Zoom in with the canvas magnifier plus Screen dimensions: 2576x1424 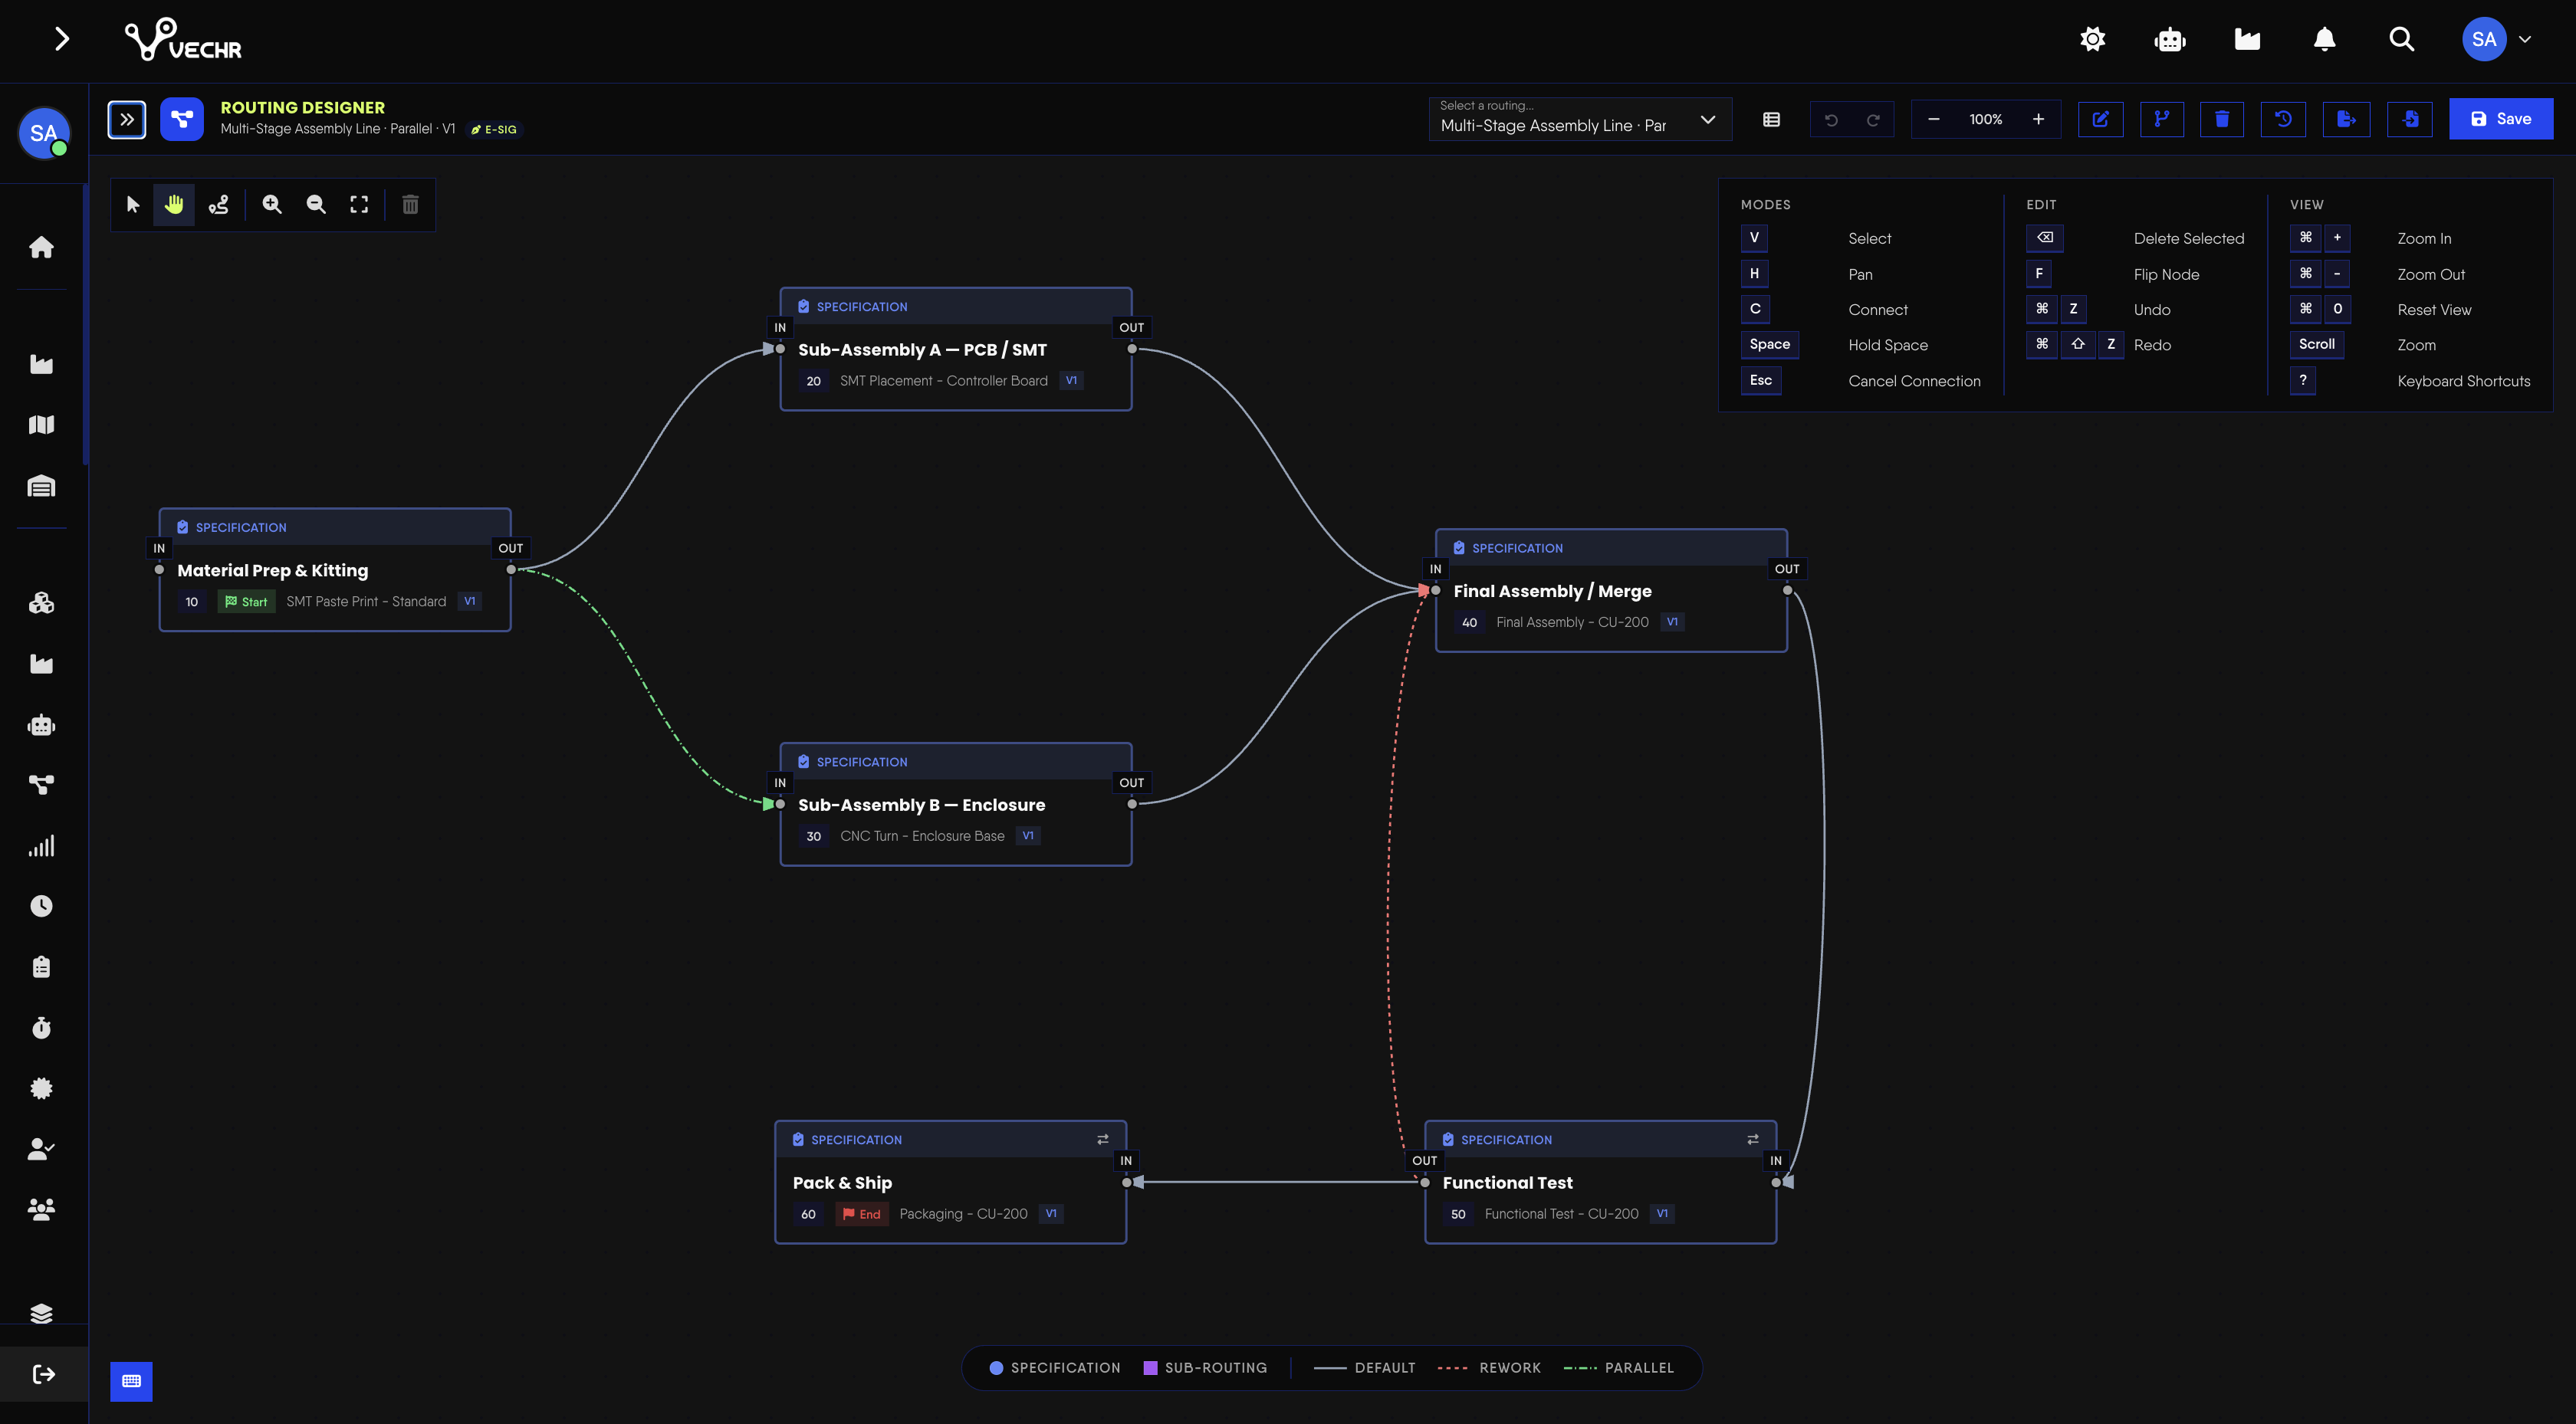[x=272, y=205]
